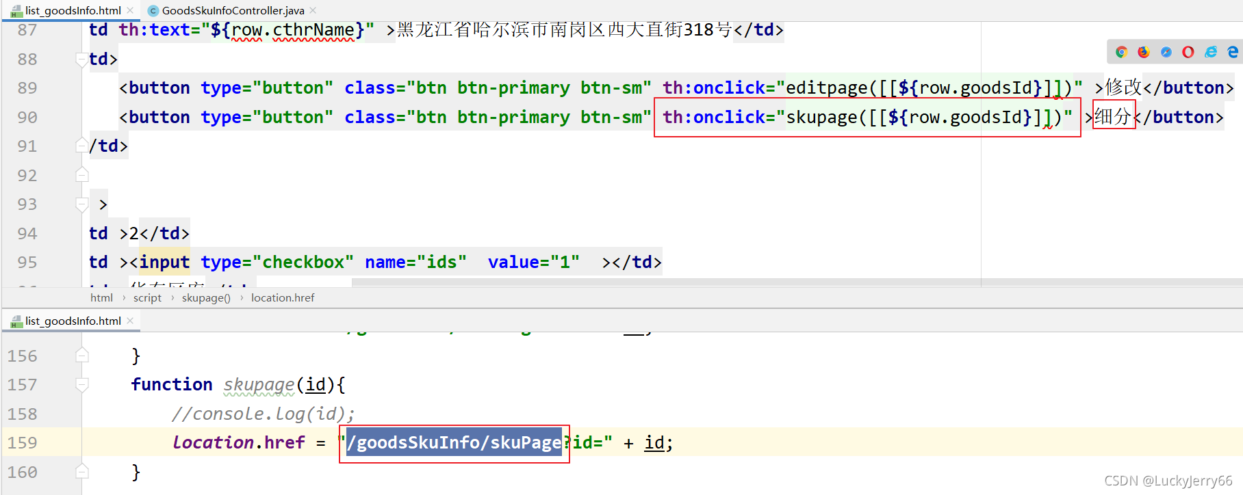Image resolution: width=1243 pixels, height=495 pixels.
Task: Open preview in Firefox browser
Action: (x=1144, y=52)
